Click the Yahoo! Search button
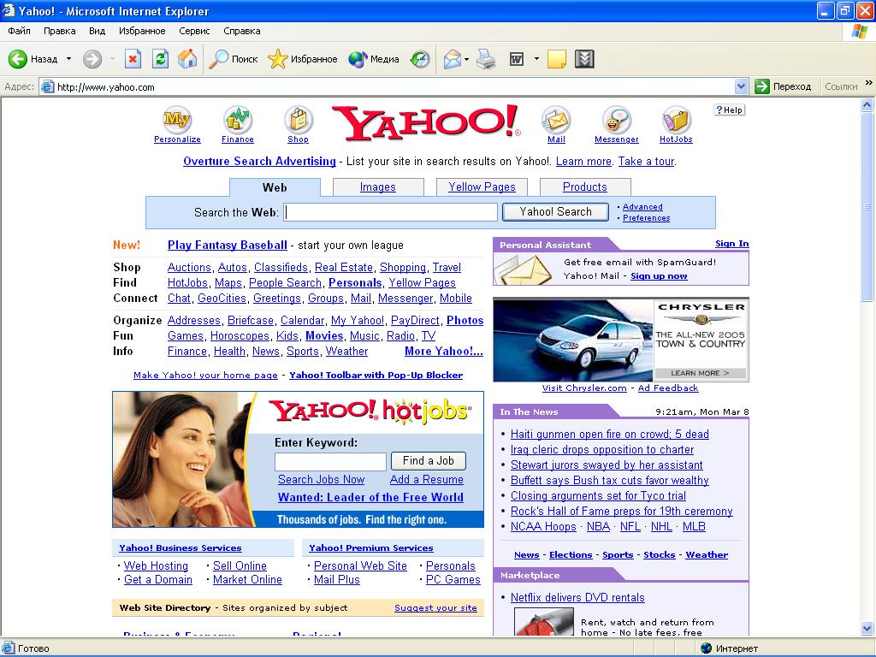This screenshot has width=876, height=657. 555,212
